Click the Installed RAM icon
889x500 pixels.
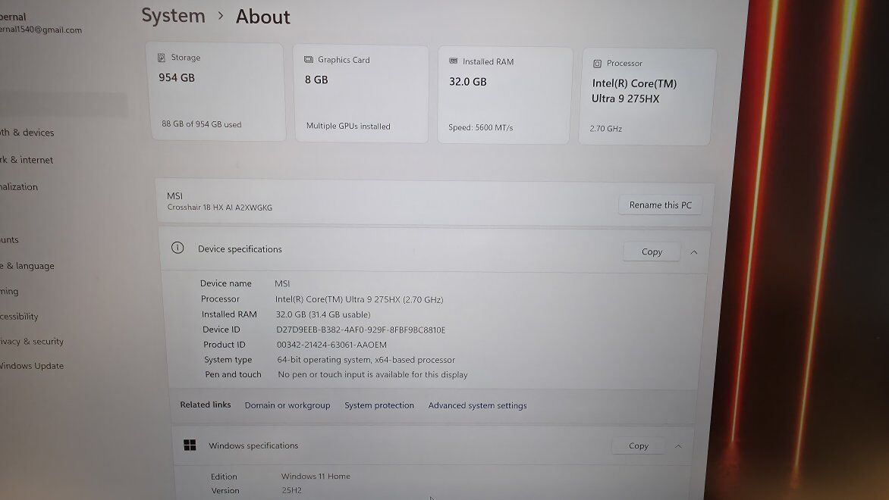click(x=454, y=61)
